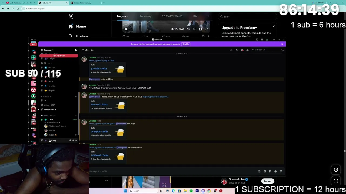Click the X logo in the sidebar

pyautogui.click(x=71, y=17)
